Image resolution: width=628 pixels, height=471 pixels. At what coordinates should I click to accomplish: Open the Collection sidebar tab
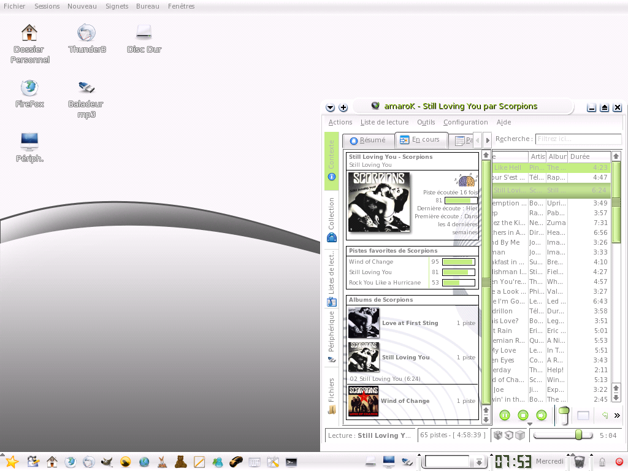(x=332, y=220)
